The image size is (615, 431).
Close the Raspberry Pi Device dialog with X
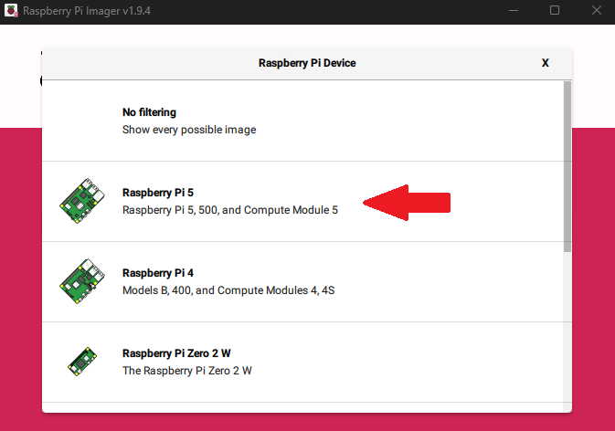click(x=546, y=63)
